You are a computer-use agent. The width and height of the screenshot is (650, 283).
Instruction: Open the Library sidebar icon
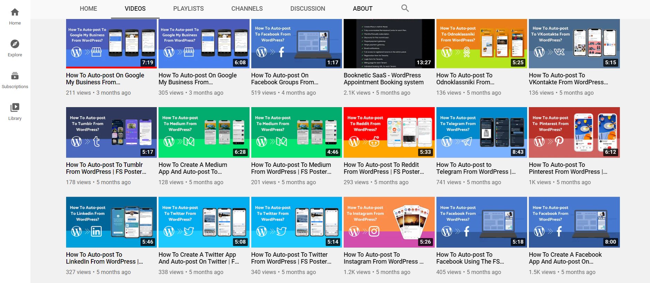point(15,107)
